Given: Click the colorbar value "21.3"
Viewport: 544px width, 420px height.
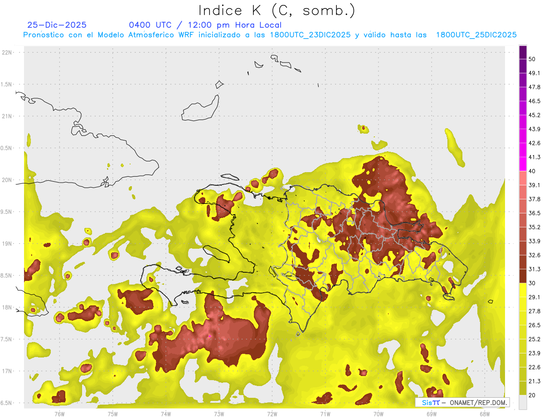Looking at the screenshot, I should pos(534,381).
